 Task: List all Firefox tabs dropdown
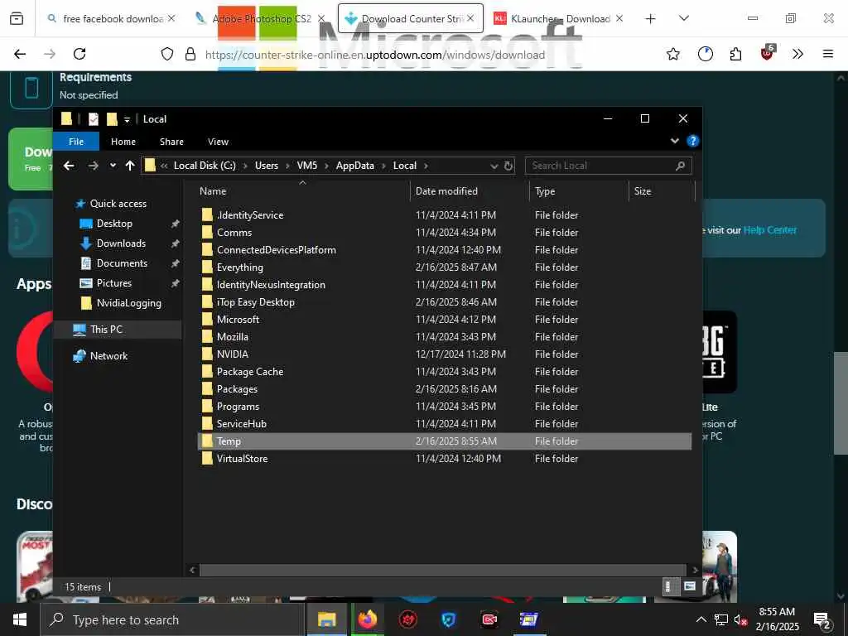click(x=683, y=18)
